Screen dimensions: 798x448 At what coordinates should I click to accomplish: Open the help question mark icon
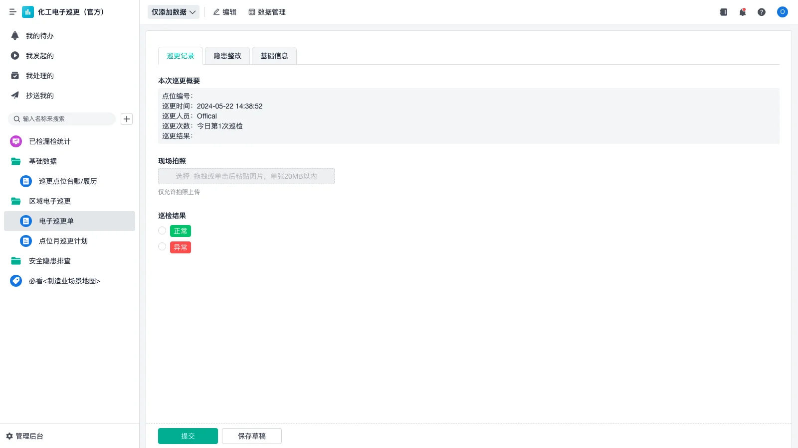762,12
